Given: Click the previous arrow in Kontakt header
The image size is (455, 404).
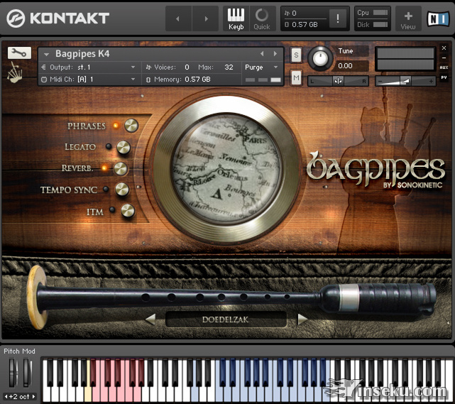Looking at the screenshot, I should [x=178, y=18].
